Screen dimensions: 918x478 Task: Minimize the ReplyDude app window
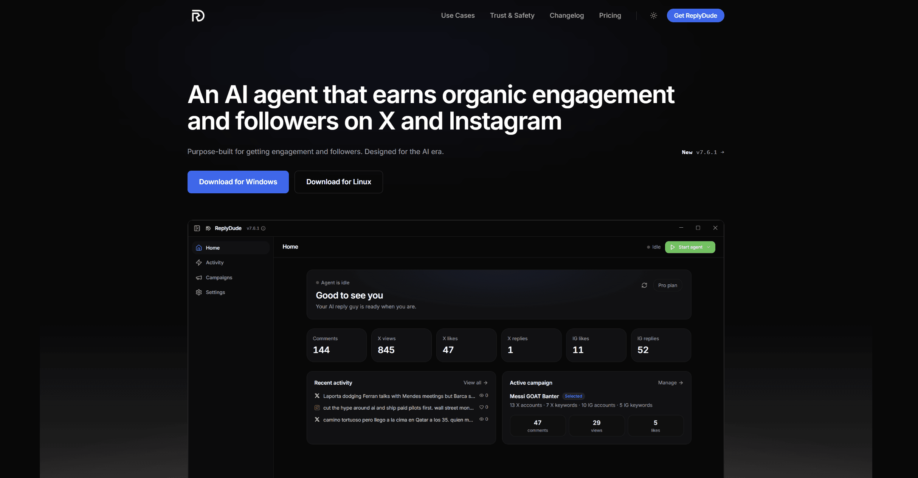pyautogui.click(x=681, y=228)
